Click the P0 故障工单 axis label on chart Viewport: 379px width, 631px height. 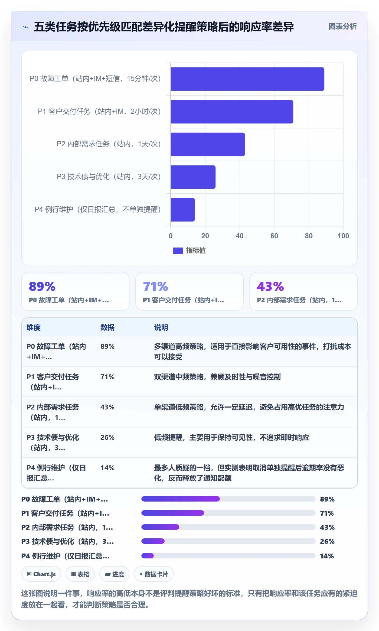click(95, 79)
